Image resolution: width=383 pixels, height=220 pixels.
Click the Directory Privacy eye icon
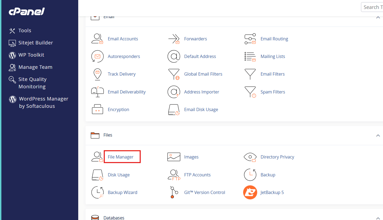pos(250,157)
